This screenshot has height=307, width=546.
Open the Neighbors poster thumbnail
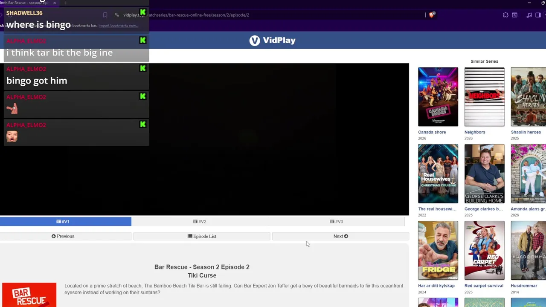coord(484,97)
